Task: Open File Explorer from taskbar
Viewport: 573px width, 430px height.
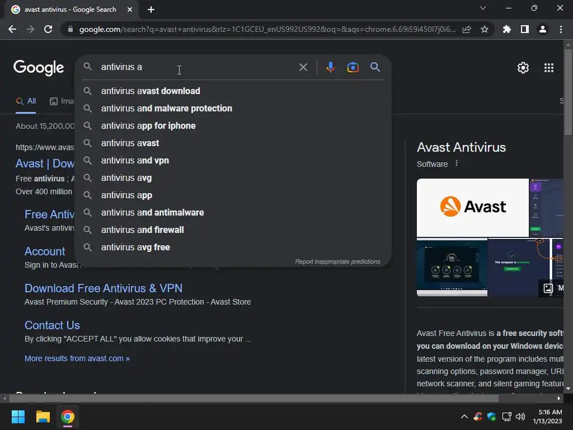Action: (43, 417)
